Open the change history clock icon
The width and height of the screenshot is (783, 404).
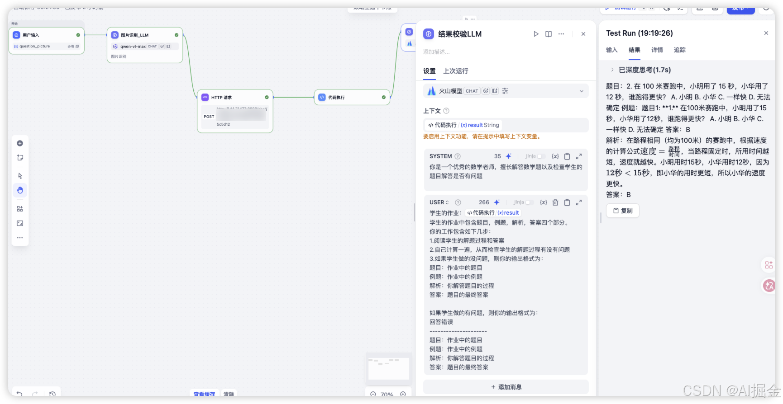[53, 394]
